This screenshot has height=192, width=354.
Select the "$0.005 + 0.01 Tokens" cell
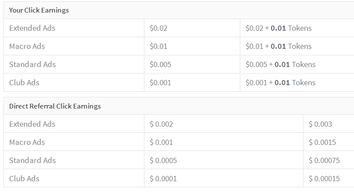click(x=281, y=65)
